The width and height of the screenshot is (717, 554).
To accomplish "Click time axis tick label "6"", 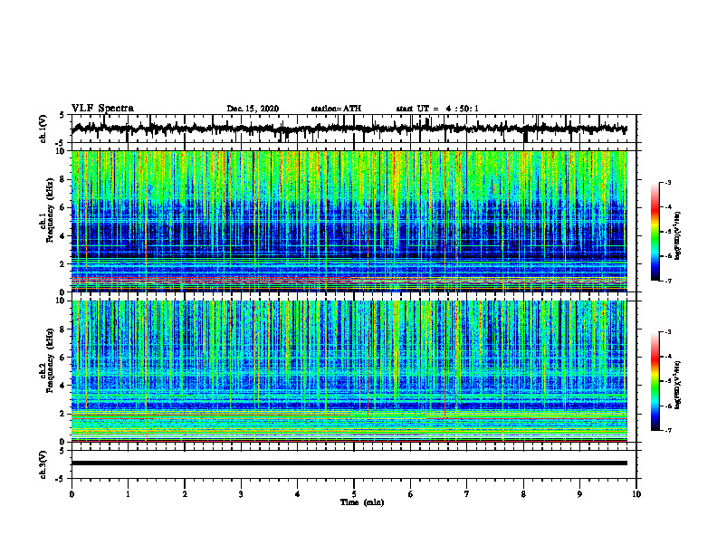I will tap(411, 494).
